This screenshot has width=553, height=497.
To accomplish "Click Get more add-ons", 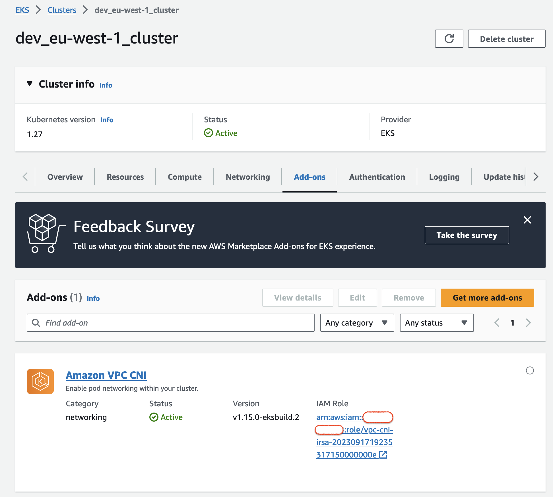I will point(487,298).
